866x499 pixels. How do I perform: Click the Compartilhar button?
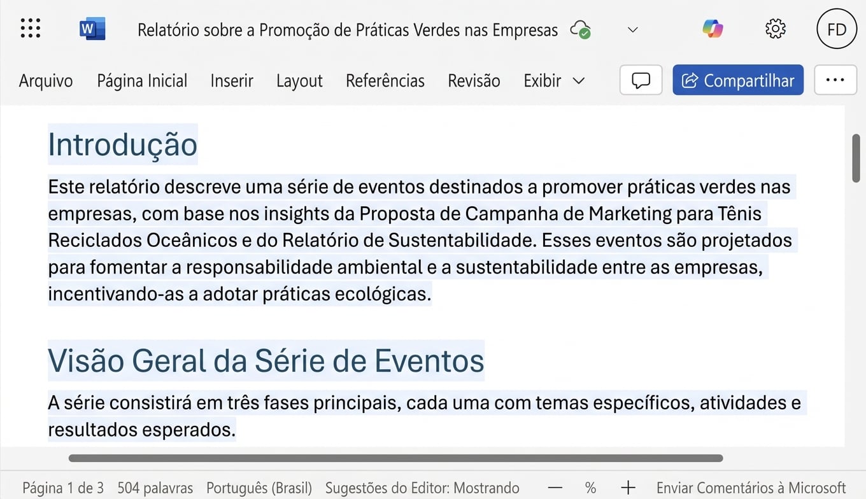point(737,80)
